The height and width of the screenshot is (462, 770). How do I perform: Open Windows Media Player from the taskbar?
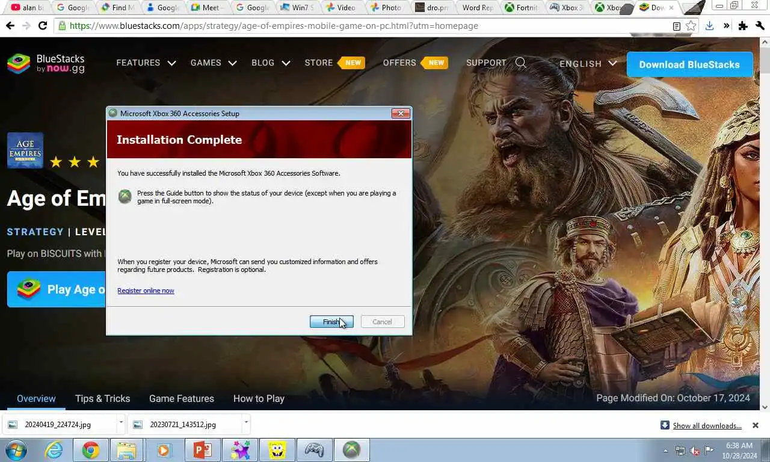pyautogui.click(x=164, y=450)
